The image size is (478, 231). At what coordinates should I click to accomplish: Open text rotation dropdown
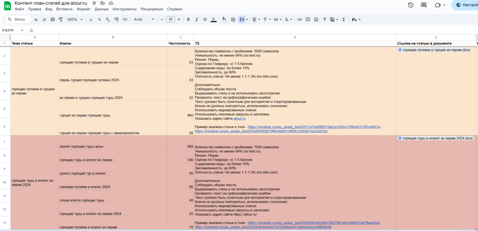[289, 20]
